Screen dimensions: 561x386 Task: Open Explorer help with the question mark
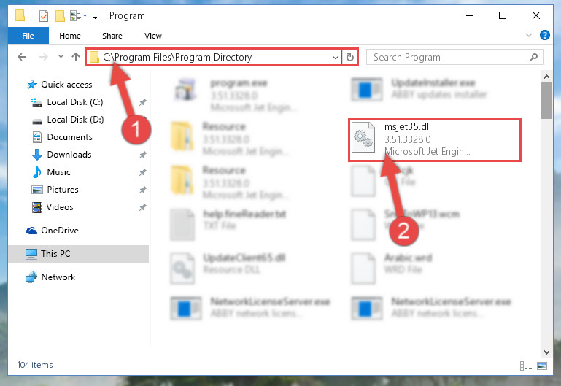click(x=544, y=36)
